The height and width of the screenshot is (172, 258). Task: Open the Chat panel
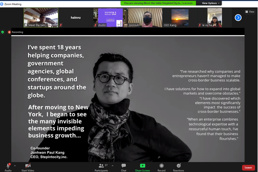click(124, 166)
